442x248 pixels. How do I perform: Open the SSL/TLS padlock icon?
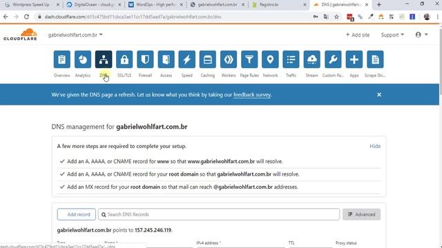[x=124, y=59]
